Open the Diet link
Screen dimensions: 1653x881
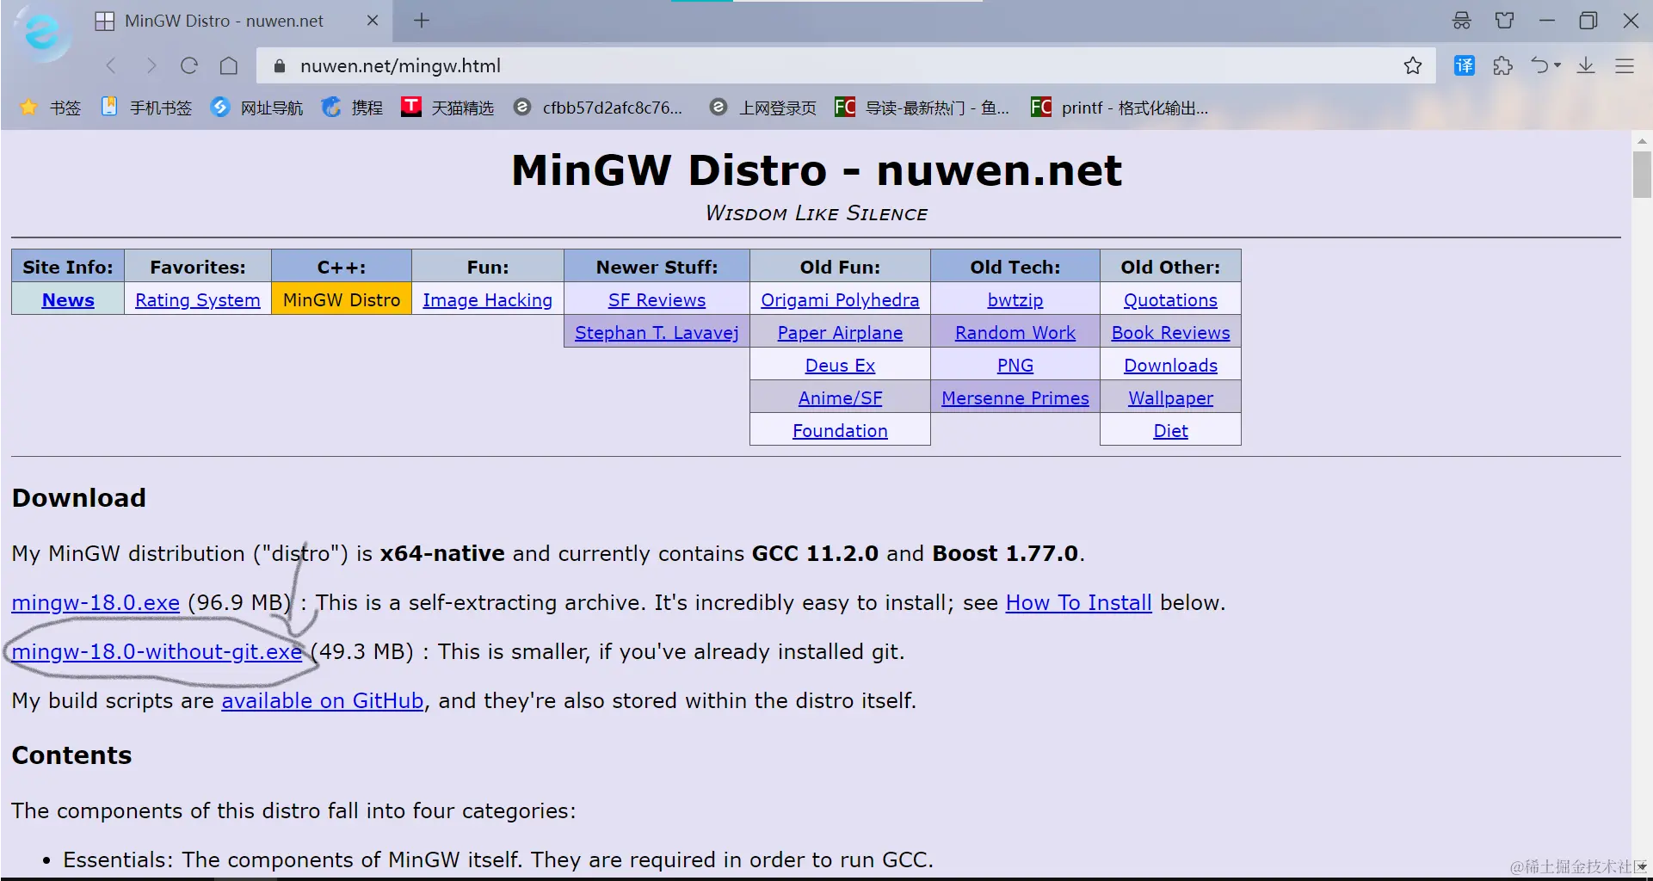(x=1170, y=431)
